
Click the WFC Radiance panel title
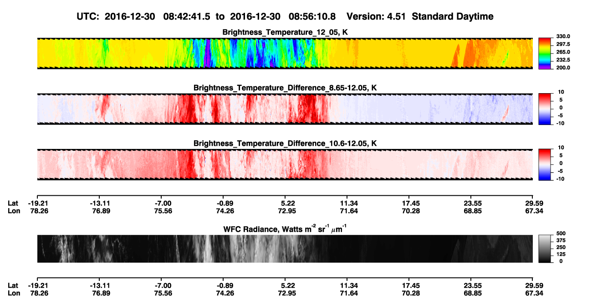tap(285, 228)
